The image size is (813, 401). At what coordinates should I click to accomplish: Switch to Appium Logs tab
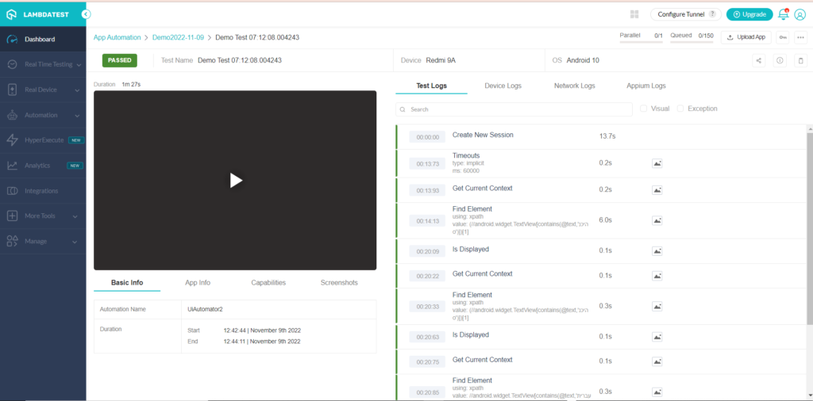pyautogui.click(x=646, y=86)
